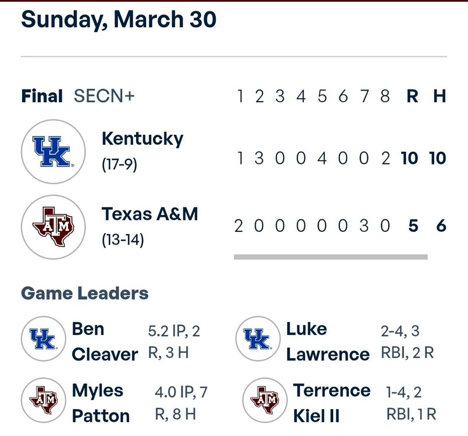
Task: Tap the Kentucky logo beside Luke Lawrence
Action: point(257,338)
